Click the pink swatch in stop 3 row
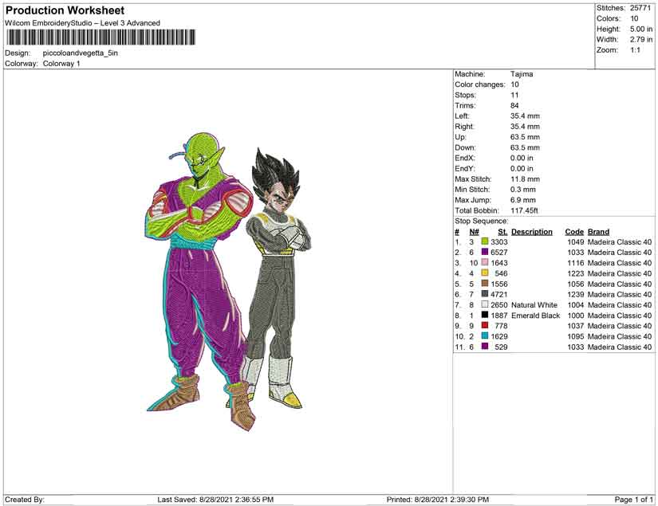This screenshot has width=658, height=506. point(485,262)
